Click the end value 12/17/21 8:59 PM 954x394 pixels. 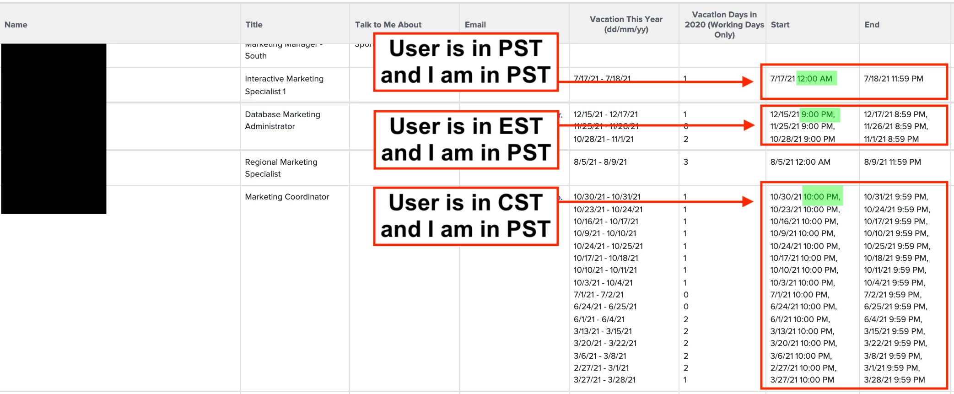[x=896, y=114]
